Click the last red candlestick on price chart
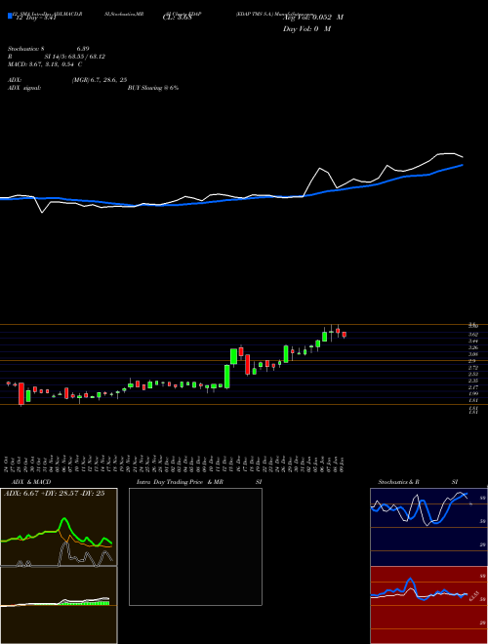 click(345, 335)
